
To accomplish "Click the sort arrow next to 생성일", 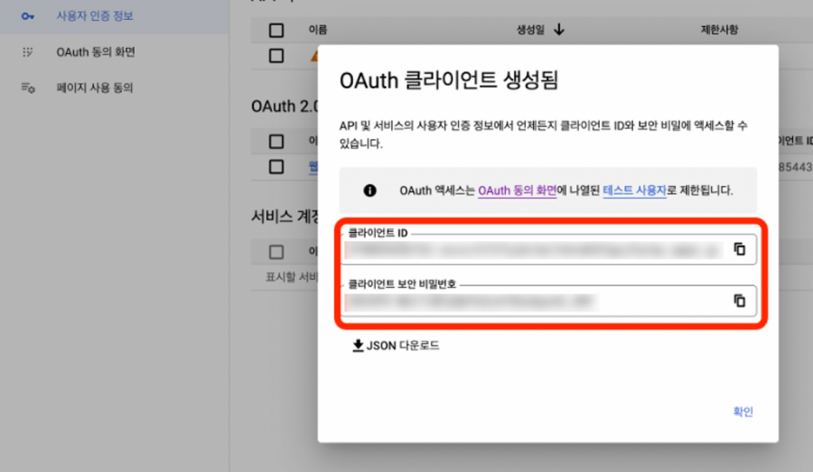I will (x=559, y=30).
